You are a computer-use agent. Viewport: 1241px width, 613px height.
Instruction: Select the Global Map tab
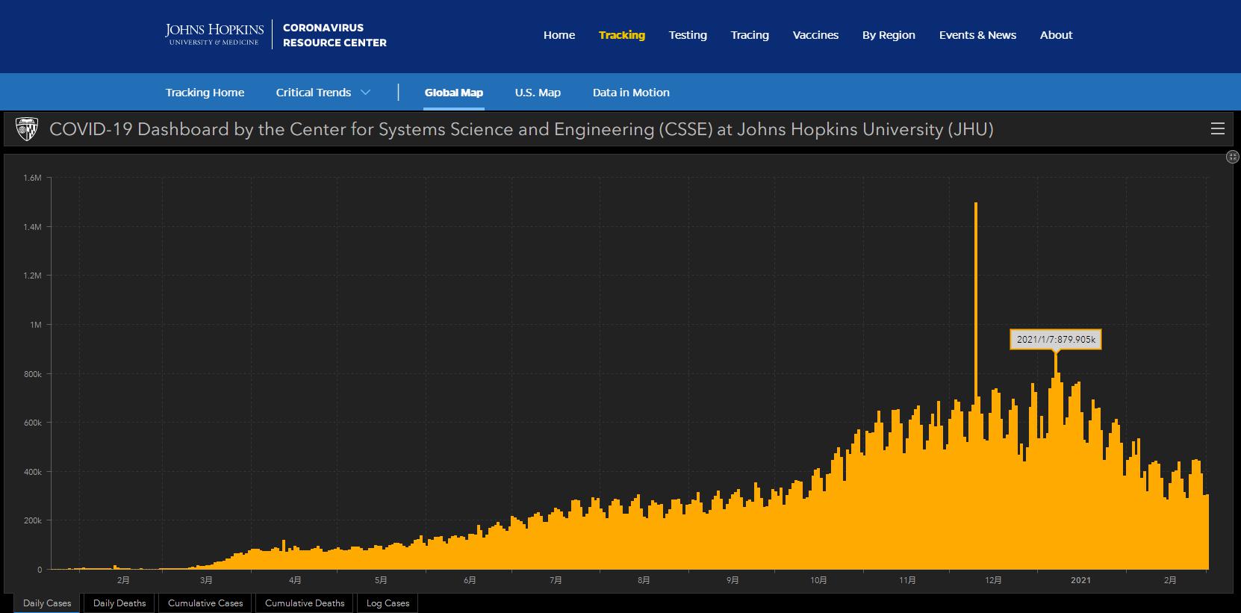pyautogui.click(x=454, y=93)
